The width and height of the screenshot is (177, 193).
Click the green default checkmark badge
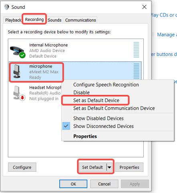coord(22,55)
